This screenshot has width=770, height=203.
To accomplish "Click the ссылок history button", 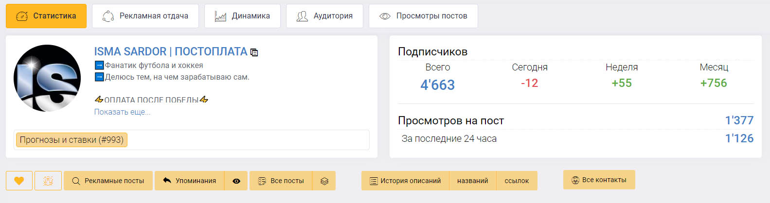I will pos(517,181).
